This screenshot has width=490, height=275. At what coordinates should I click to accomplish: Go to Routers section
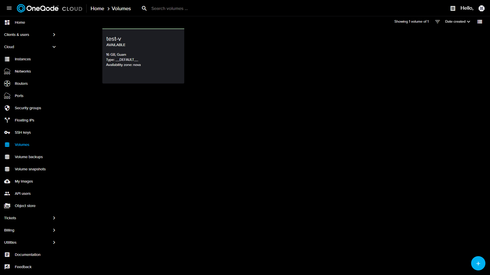(21, 84)
